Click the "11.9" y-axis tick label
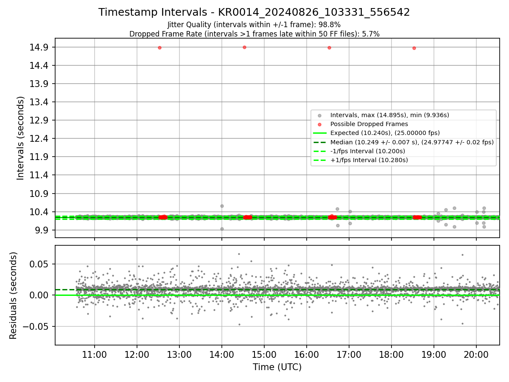 coord(39,157)
